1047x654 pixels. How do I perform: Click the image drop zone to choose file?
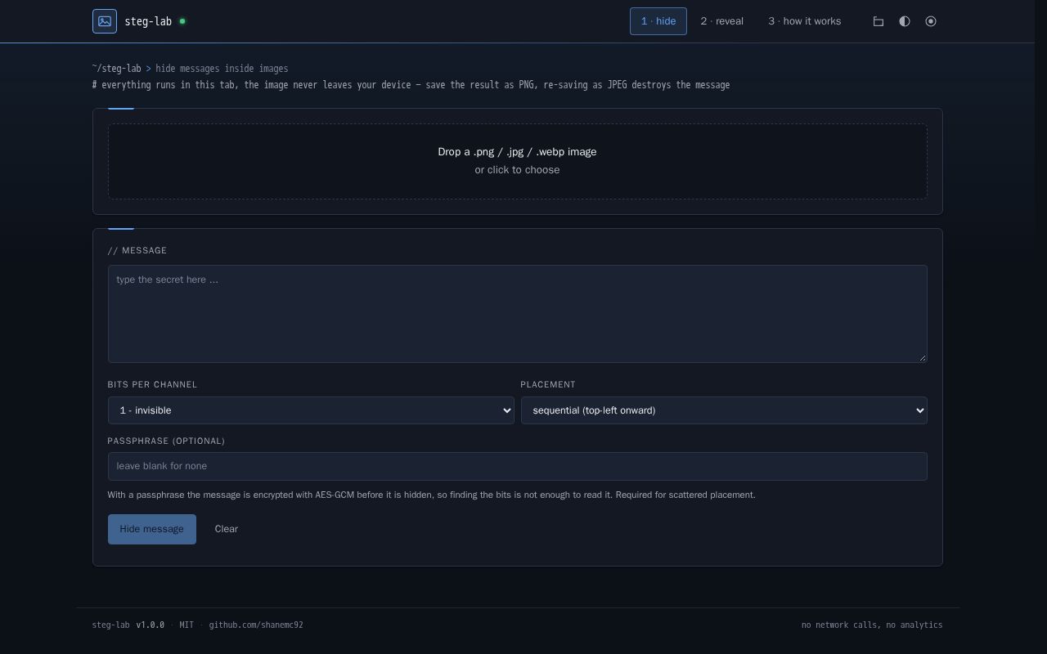tap(518, 161)
